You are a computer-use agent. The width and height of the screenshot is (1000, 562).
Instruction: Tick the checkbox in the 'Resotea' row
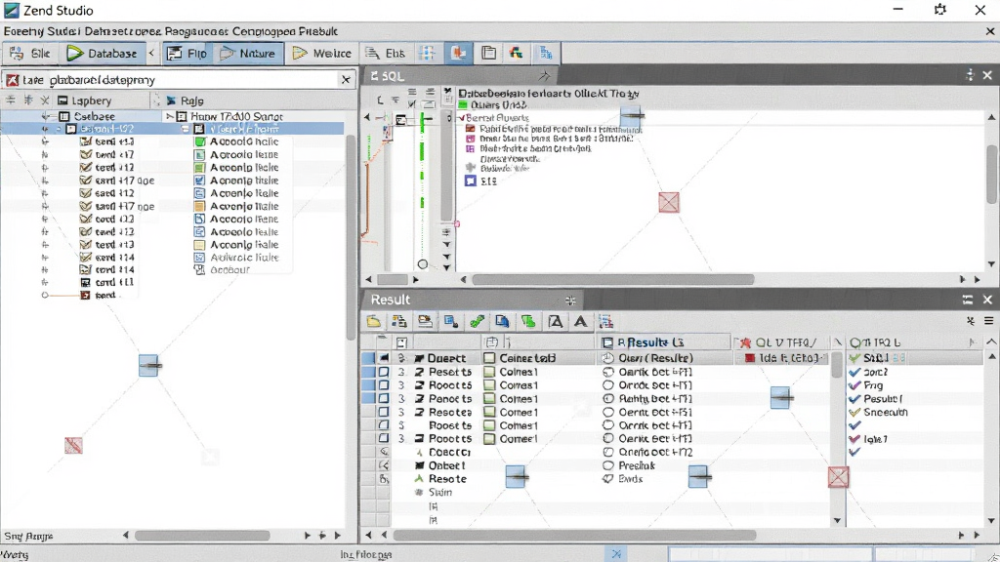(x=383, y=413)
